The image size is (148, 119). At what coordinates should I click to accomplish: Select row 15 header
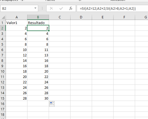tap(3, 98)
